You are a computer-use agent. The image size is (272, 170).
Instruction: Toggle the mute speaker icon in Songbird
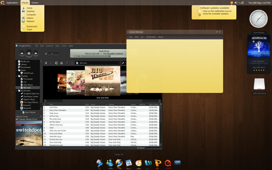pos(45,53)
